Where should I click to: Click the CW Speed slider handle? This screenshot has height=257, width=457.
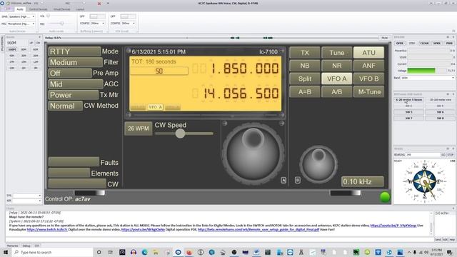tap(180, 133)
